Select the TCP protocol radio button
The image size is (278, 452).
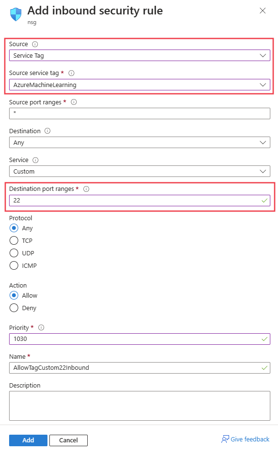click(14, 240)
